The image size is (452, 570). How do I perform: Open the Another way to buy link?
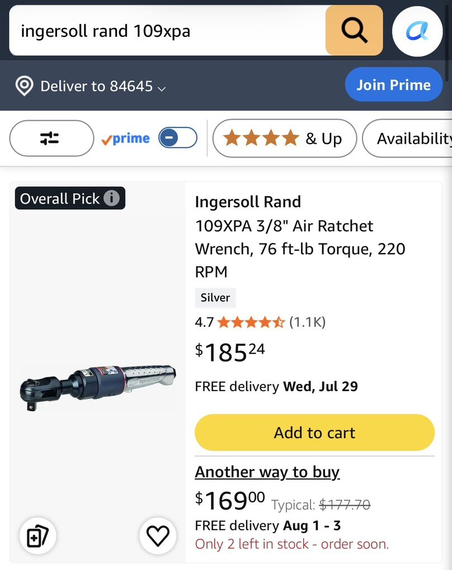[x=267, y=472]
